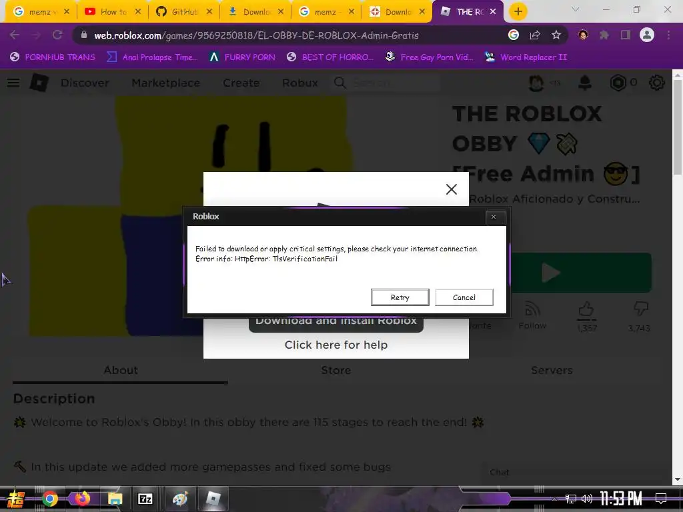This screenshot has width=683, height=512.
Task: Open the Roblox notifications bell
Action: pyautogui.click(x=584, y=82)
